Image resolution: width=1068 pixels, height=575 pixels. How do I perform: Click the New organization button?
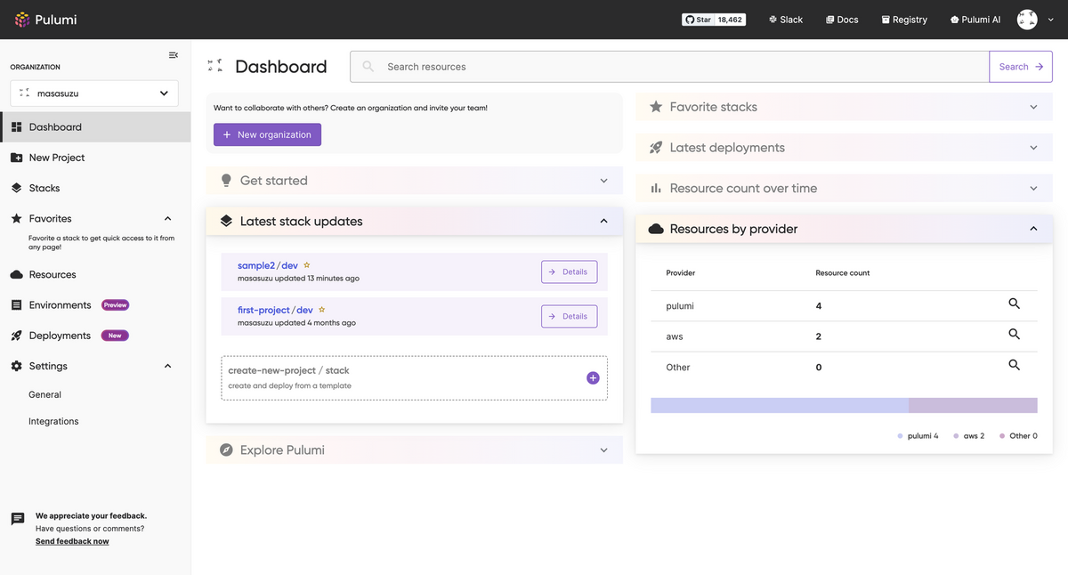(267, 135)
